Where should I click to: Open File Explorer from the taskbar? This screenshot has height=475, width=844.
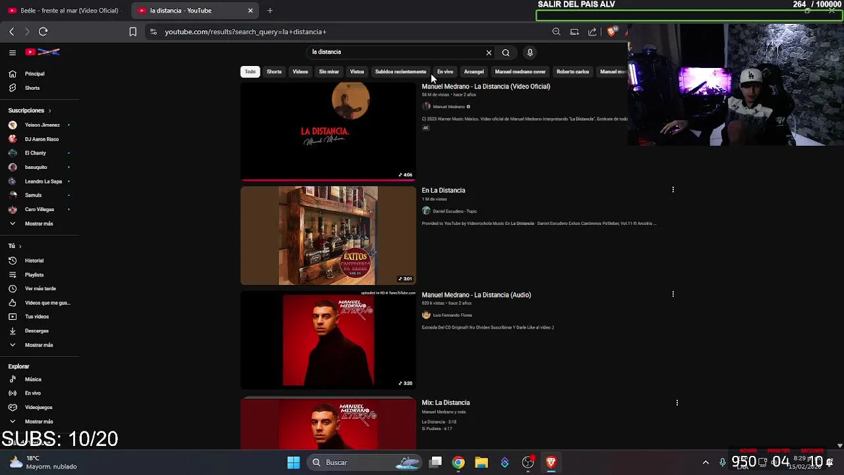(481, 462)
